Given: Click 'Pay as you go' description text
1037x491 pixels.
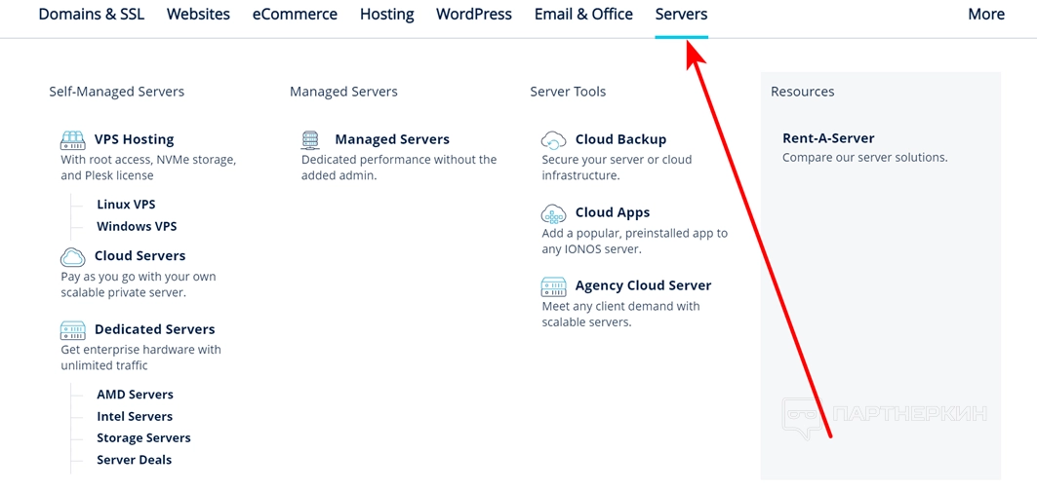Looking at the screenshot, I should click(x=139, y=284).
